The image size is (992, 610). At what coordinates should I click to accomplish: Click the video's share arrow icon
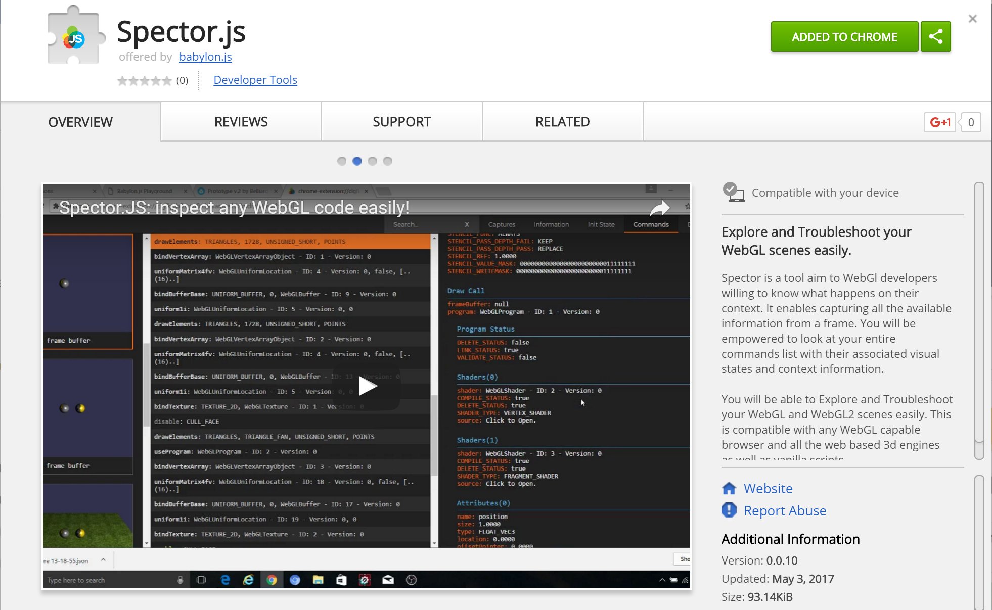coord(659,207)
